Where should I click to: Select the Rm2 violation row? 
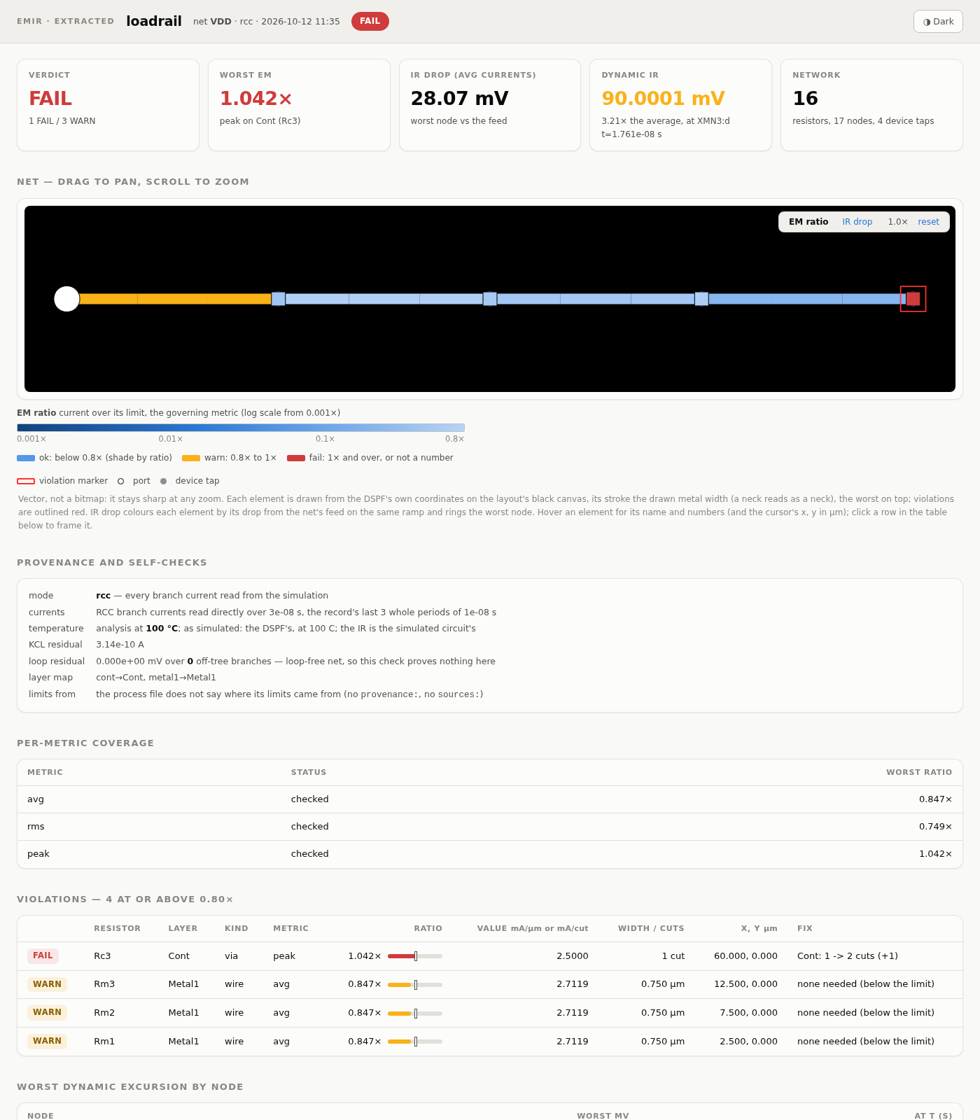tap(490, 1013)
